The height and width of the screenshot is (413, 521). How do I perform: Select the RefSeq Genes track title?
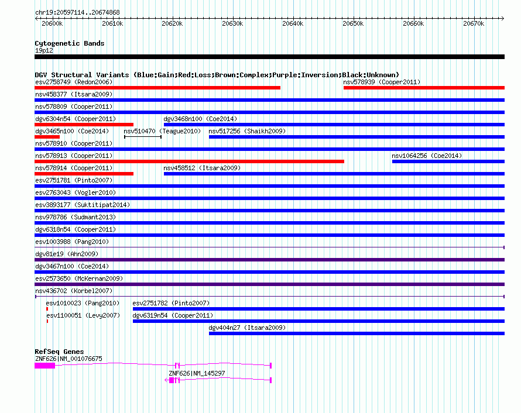59,352
